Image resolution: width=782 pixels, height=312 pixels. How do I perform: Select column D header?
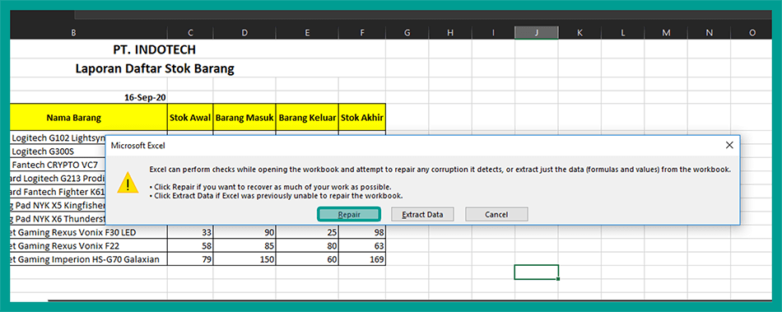click(x=244, y=32)
